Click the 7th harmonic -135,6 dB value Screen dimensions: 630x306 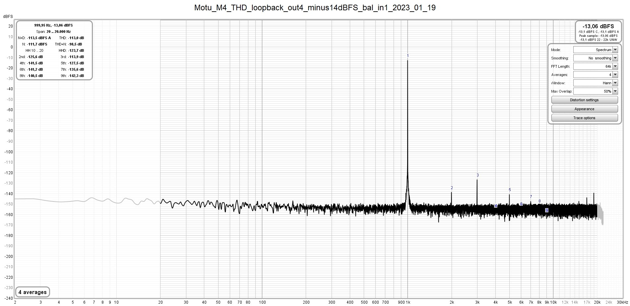coord(76,69)
